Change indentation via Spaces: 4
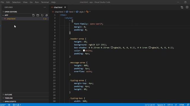This screenshot has height=106, width=190. 161,105
